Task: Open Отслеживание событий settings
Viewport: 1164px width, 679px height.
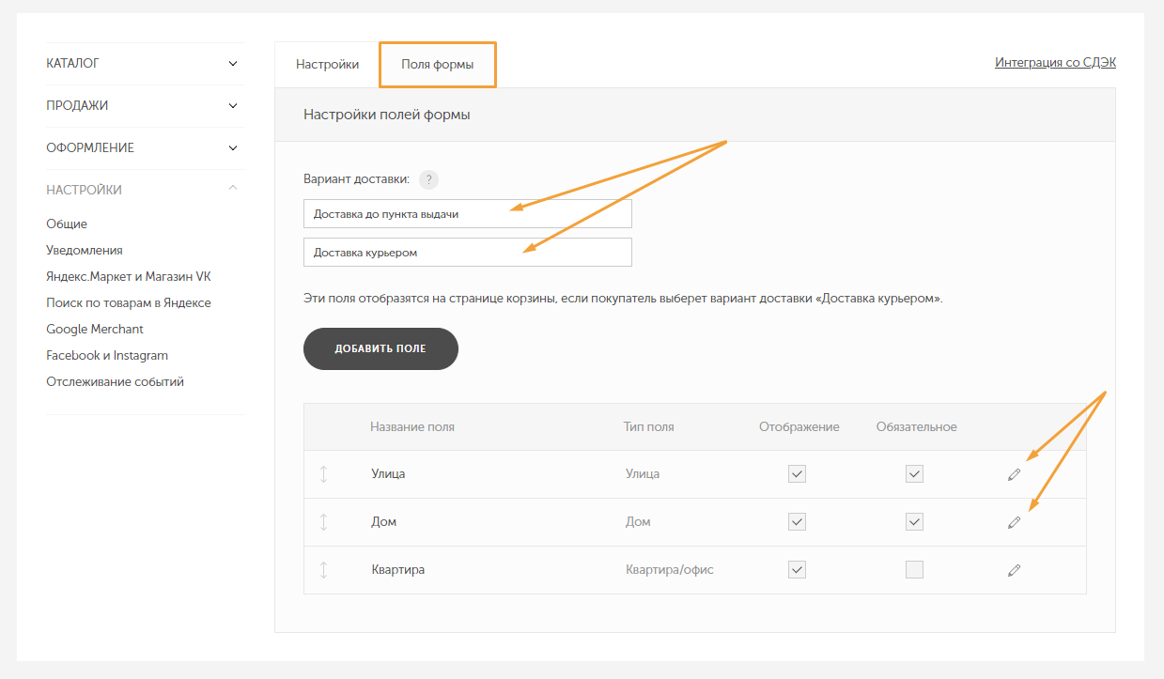Action: [x=116, y=382]
